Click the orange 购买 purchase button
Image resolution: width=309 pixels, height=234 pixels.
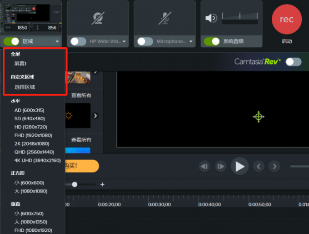point(82,166)
